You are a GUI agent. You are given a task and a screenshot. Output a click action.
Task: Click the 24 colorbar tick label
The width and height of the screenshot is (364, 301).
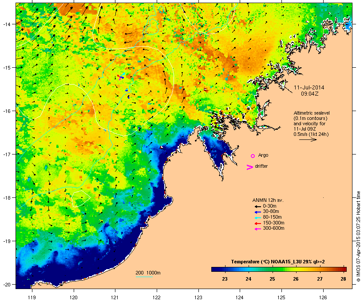click(249, 279)
